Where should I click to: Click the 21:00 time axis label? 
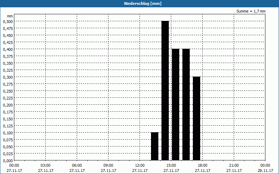pos(234,166)
